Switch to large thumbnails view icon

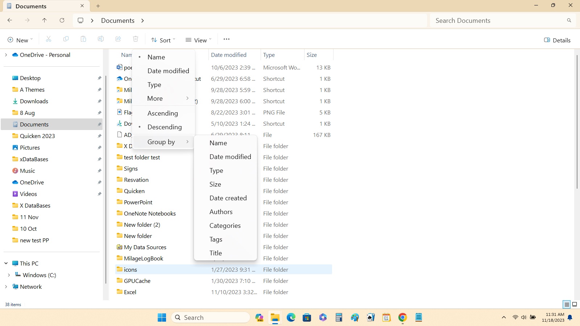574,304
